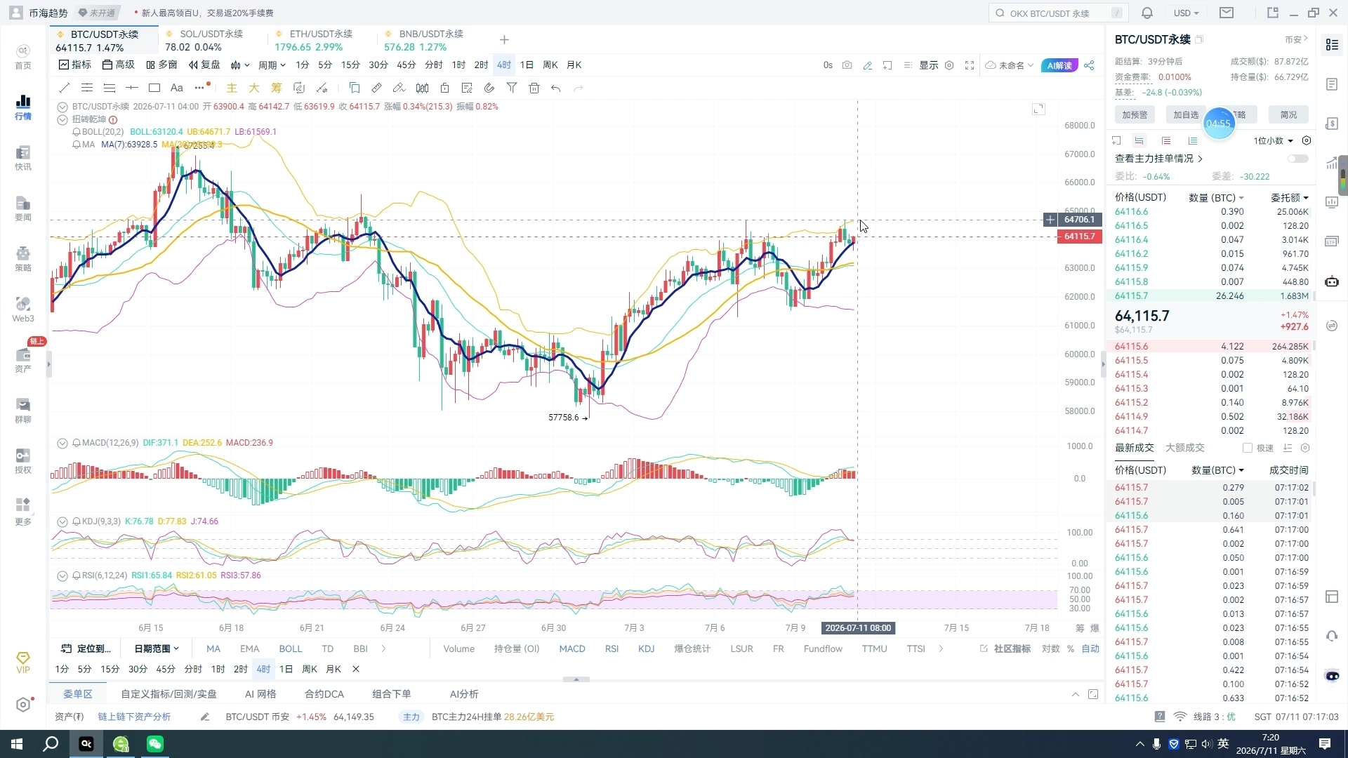Enter fullscreen chart mode icon
The height and width of the screenshot is (758, 1348).
[x=970, y=65]
